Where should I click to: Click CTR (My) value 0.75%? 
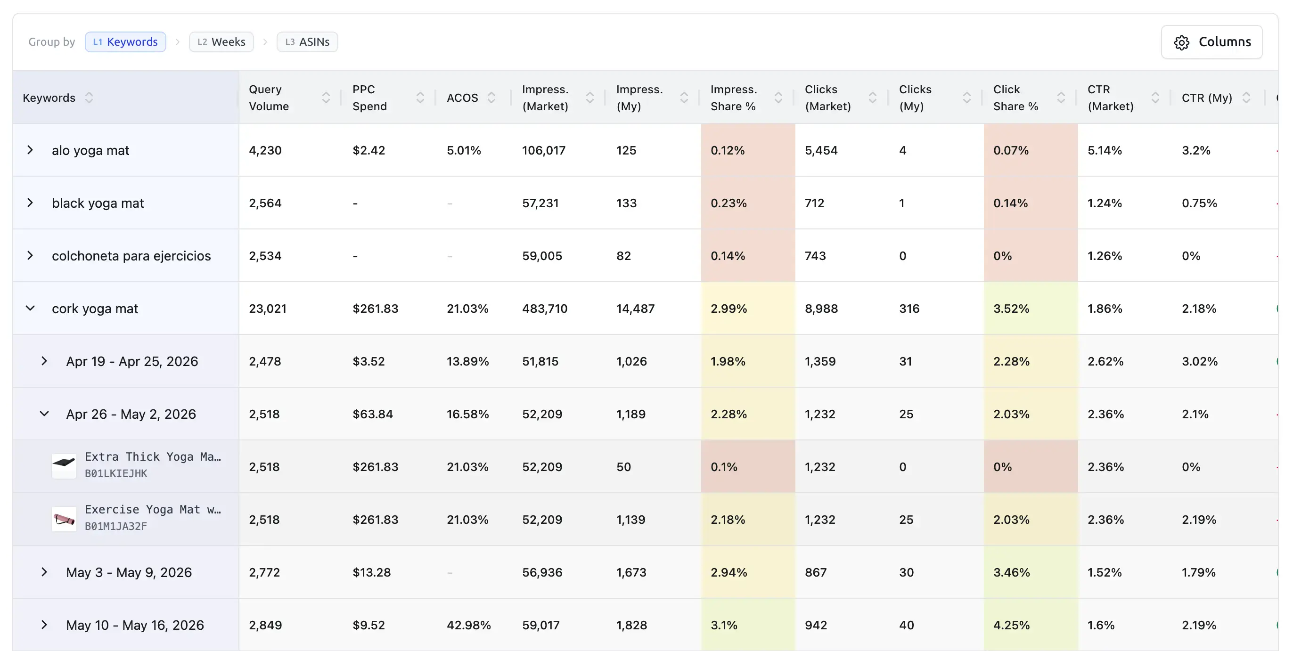1199,203
